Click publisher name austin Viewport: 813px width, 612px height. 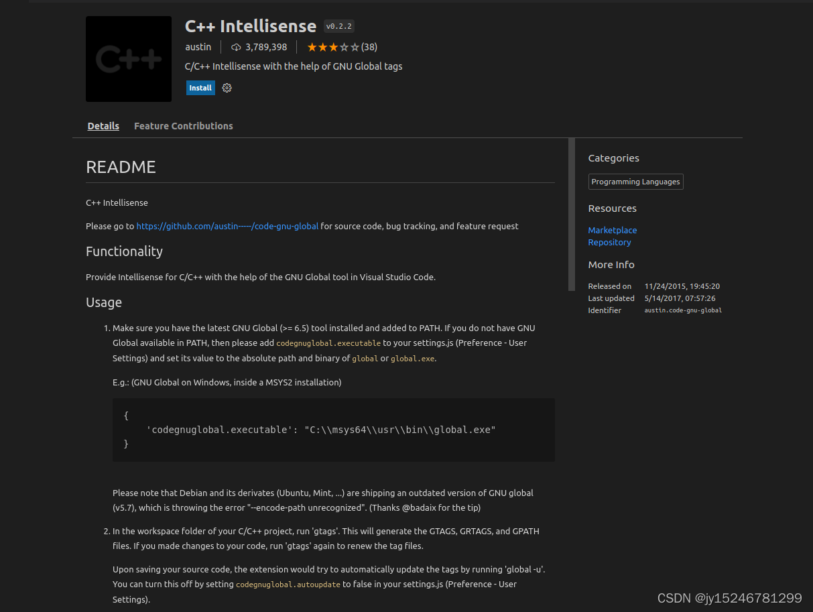coord(198,47)
